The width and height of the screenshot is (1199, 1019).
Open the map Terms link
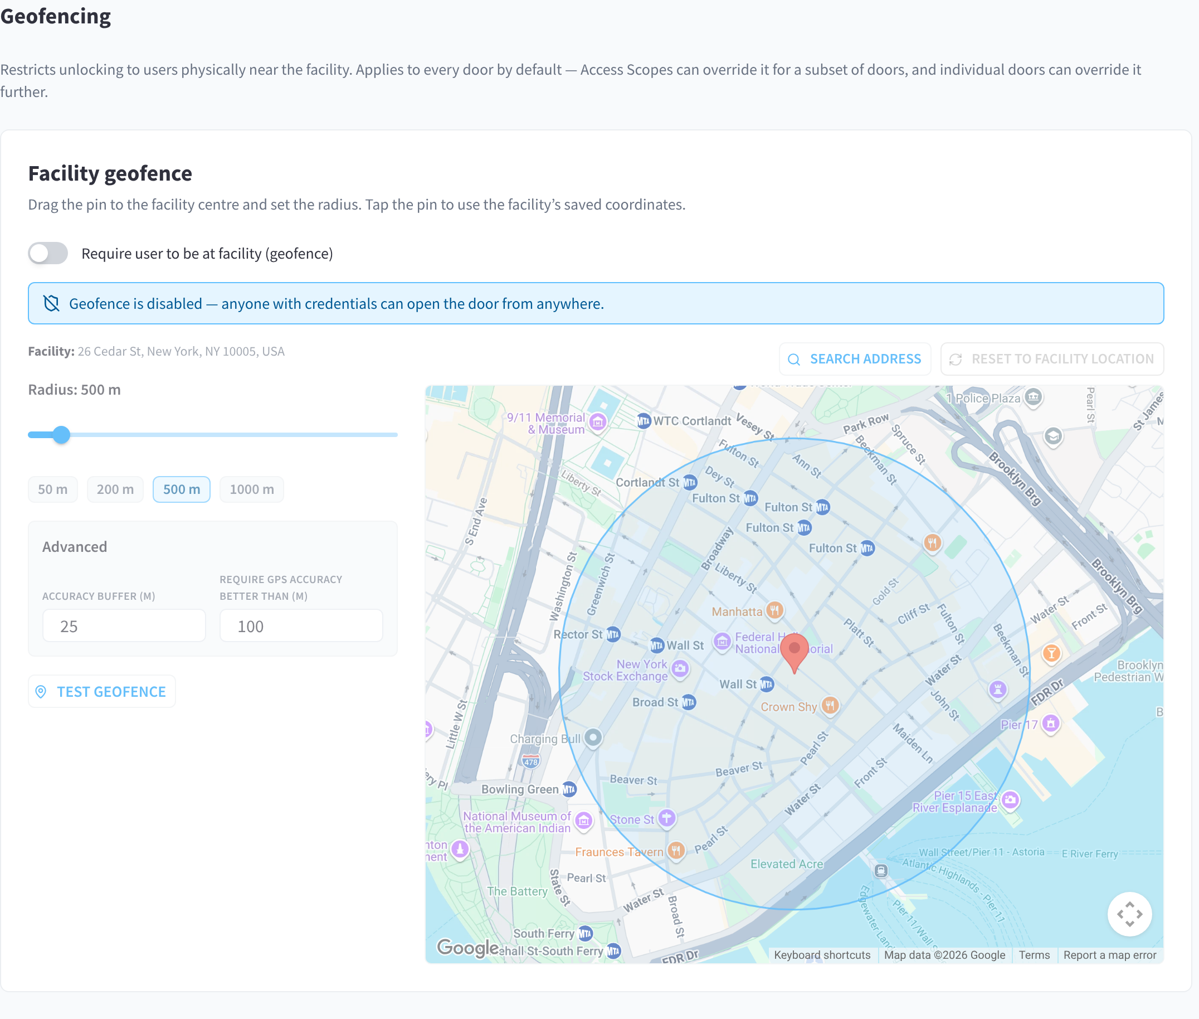click(1034, 955)
